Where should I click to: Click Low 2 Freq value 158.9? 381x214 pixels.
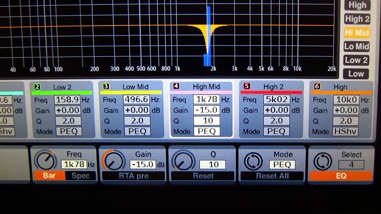67,100
